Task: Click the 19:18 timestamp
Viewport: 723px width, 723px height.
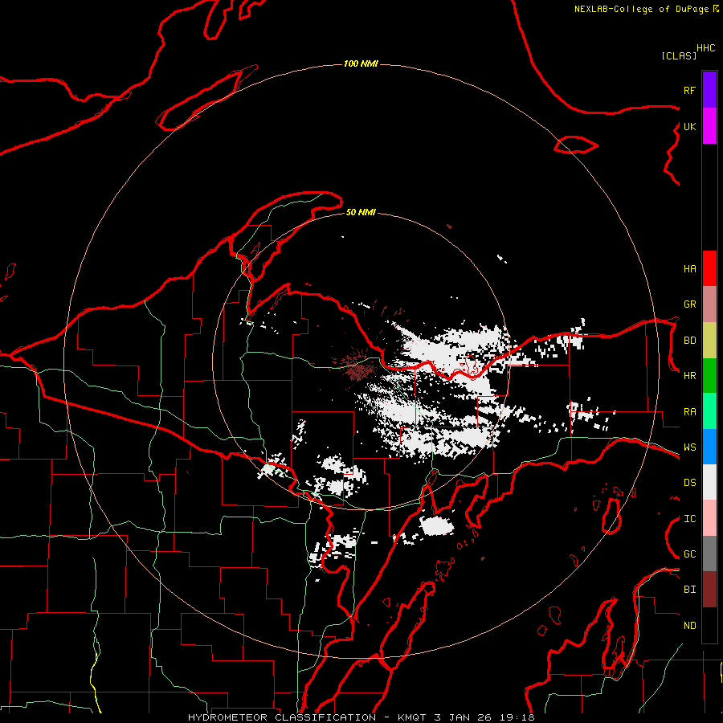Action: [x=517, y=717]
